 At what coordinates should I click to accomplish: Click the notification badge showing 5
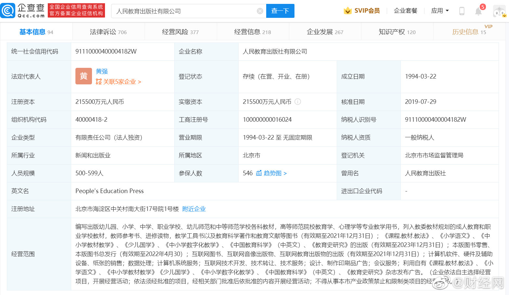click(x=483, y=7)
